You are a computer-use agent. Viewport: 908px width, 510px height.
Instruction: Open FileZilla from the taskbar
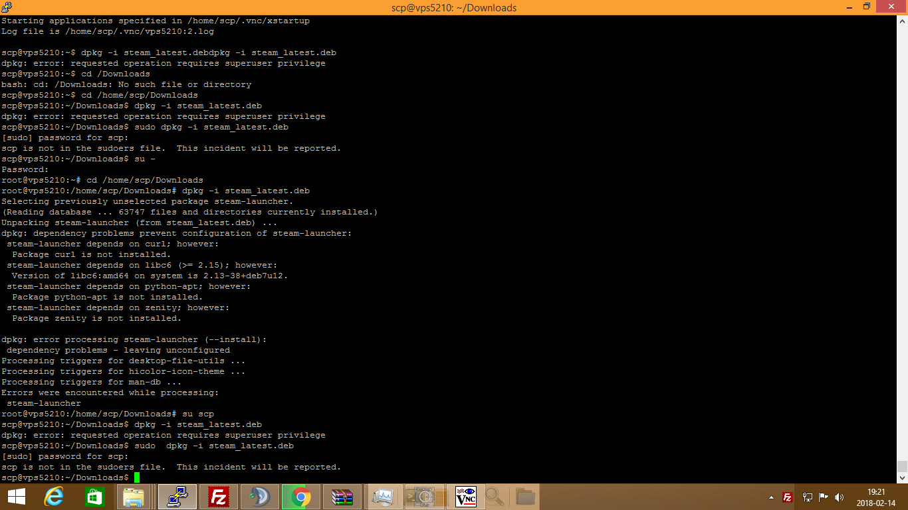coord(217,497)
